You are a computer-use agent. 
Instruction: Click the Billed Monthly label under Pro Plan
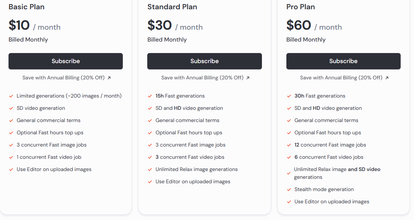tap(306, 39)
